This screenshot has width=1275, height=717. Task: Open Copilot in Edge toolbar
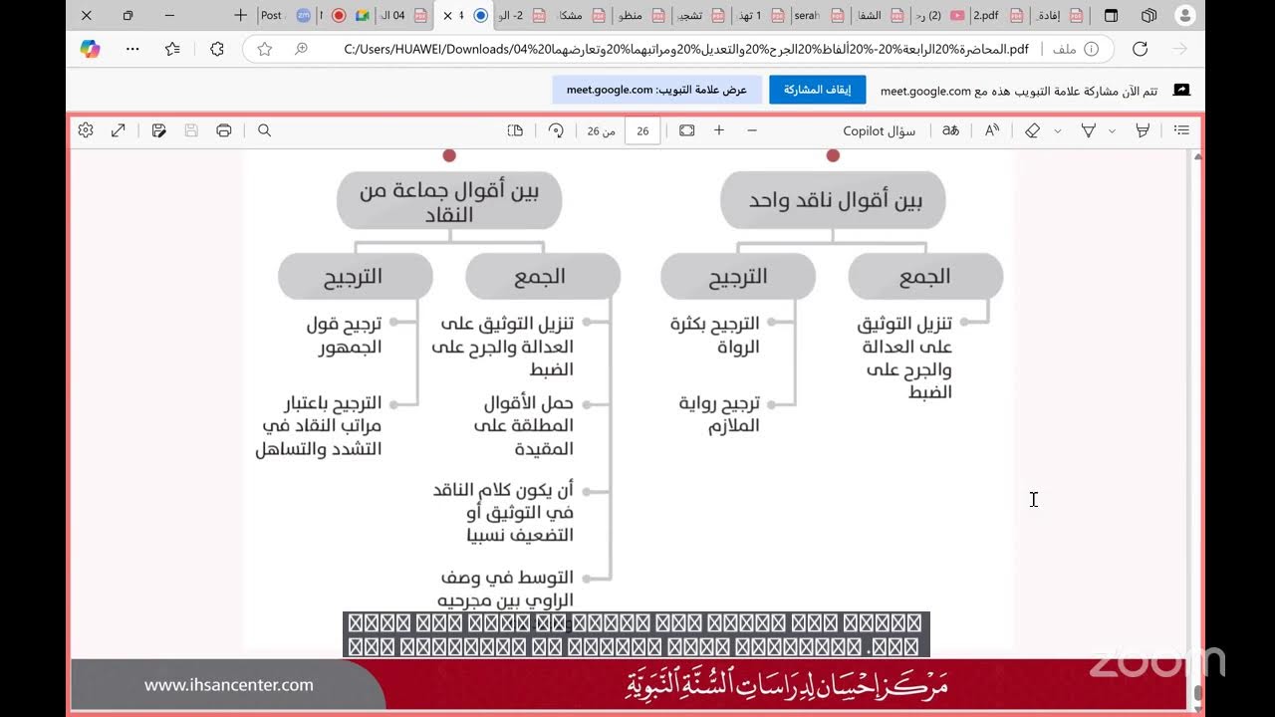point(90,49)
